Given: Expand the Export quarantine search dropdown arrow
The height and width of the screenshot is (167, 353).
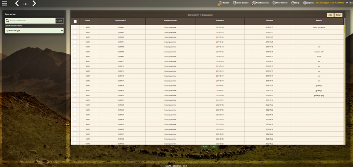Looking at the screenshot, I should coord(53,20).
